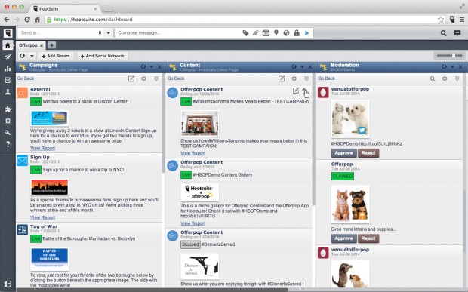This screenshot has height=292, width=468.
Task: Open View Report link under Sign Up campaign
Action: (x=42, y=217)
